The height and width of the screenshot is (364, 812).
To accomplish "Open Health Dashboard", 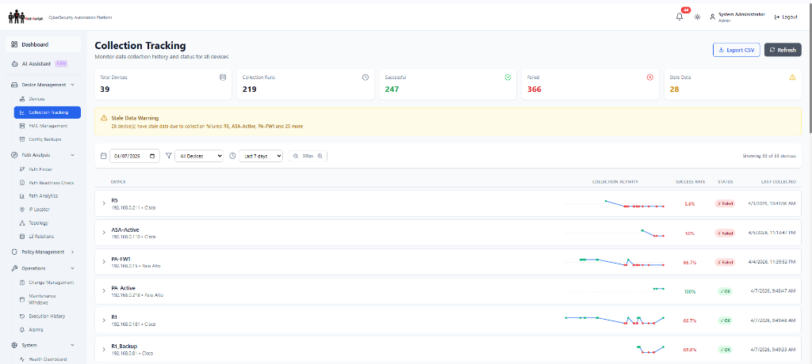I will [x=47, y=359].
